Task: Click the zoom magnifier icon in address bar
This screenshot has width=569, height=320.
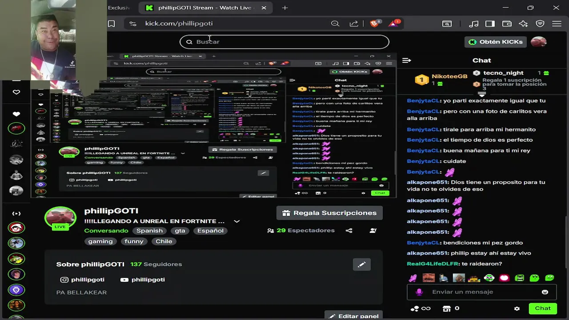Action: click(335, 24)
